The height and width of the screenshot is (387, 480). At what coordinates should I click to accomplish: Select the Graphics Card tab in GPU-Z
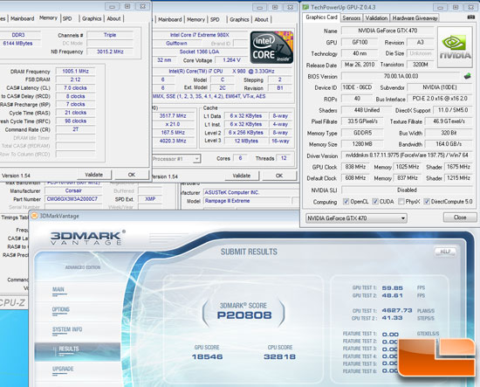(x=321, y=17)
